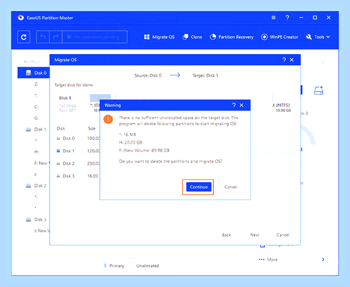
Task: Select partition H: under Disk 1
Action: (36, 152)
